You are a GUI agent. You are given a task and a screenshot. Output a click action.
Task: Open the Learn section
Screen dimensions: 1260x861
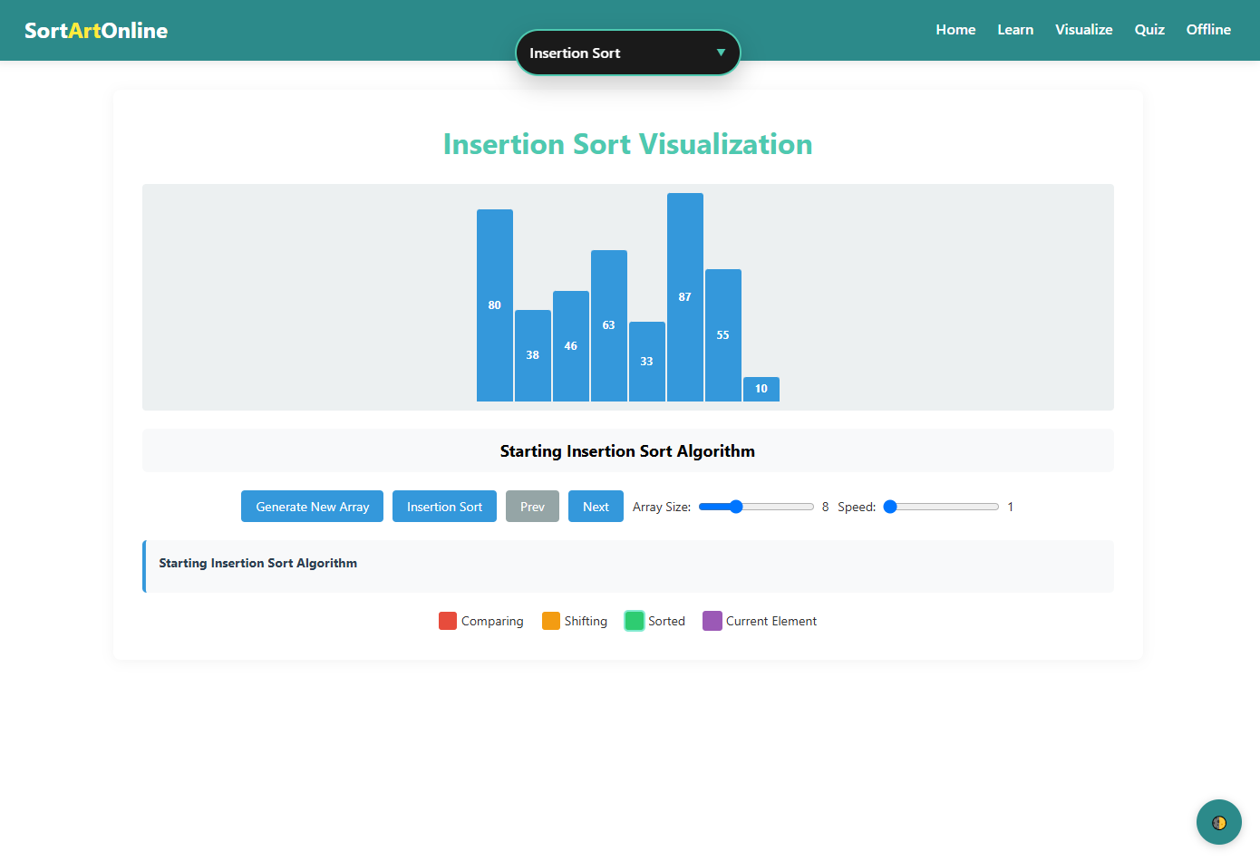coord(1015,30)
